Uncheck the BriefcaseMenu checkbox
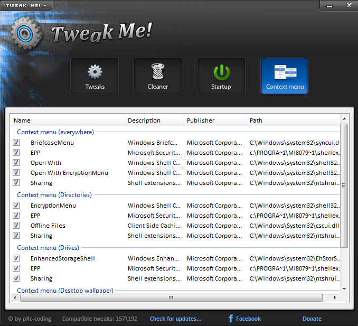 (16, 143)
